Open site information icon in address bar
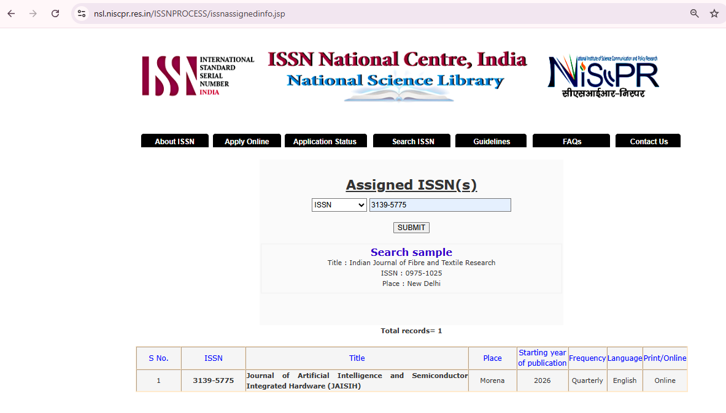 [x=82, y=14]
